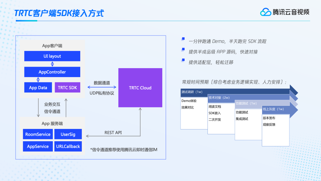Click the Tencent Cloud logo icon

(265, 12)
